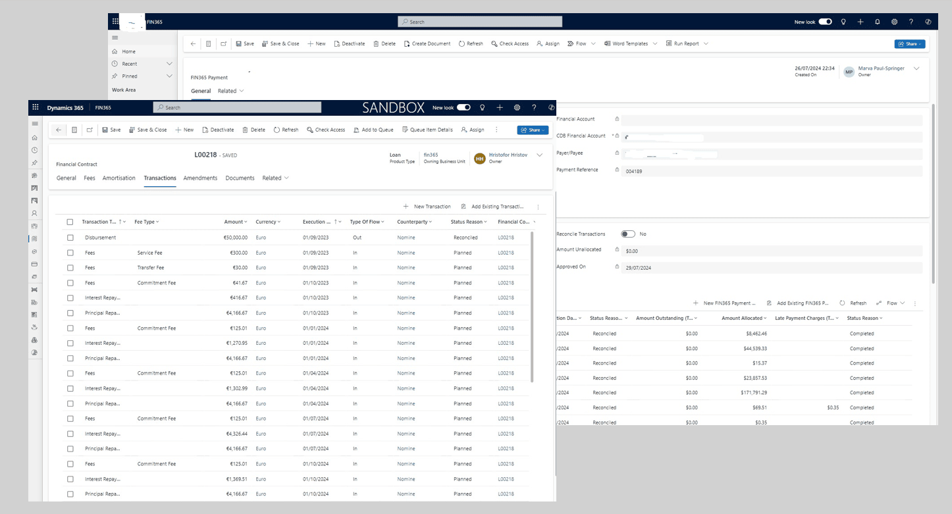Click Create Document in the FIN365 Payment toolbar

(x=427, y=43)
